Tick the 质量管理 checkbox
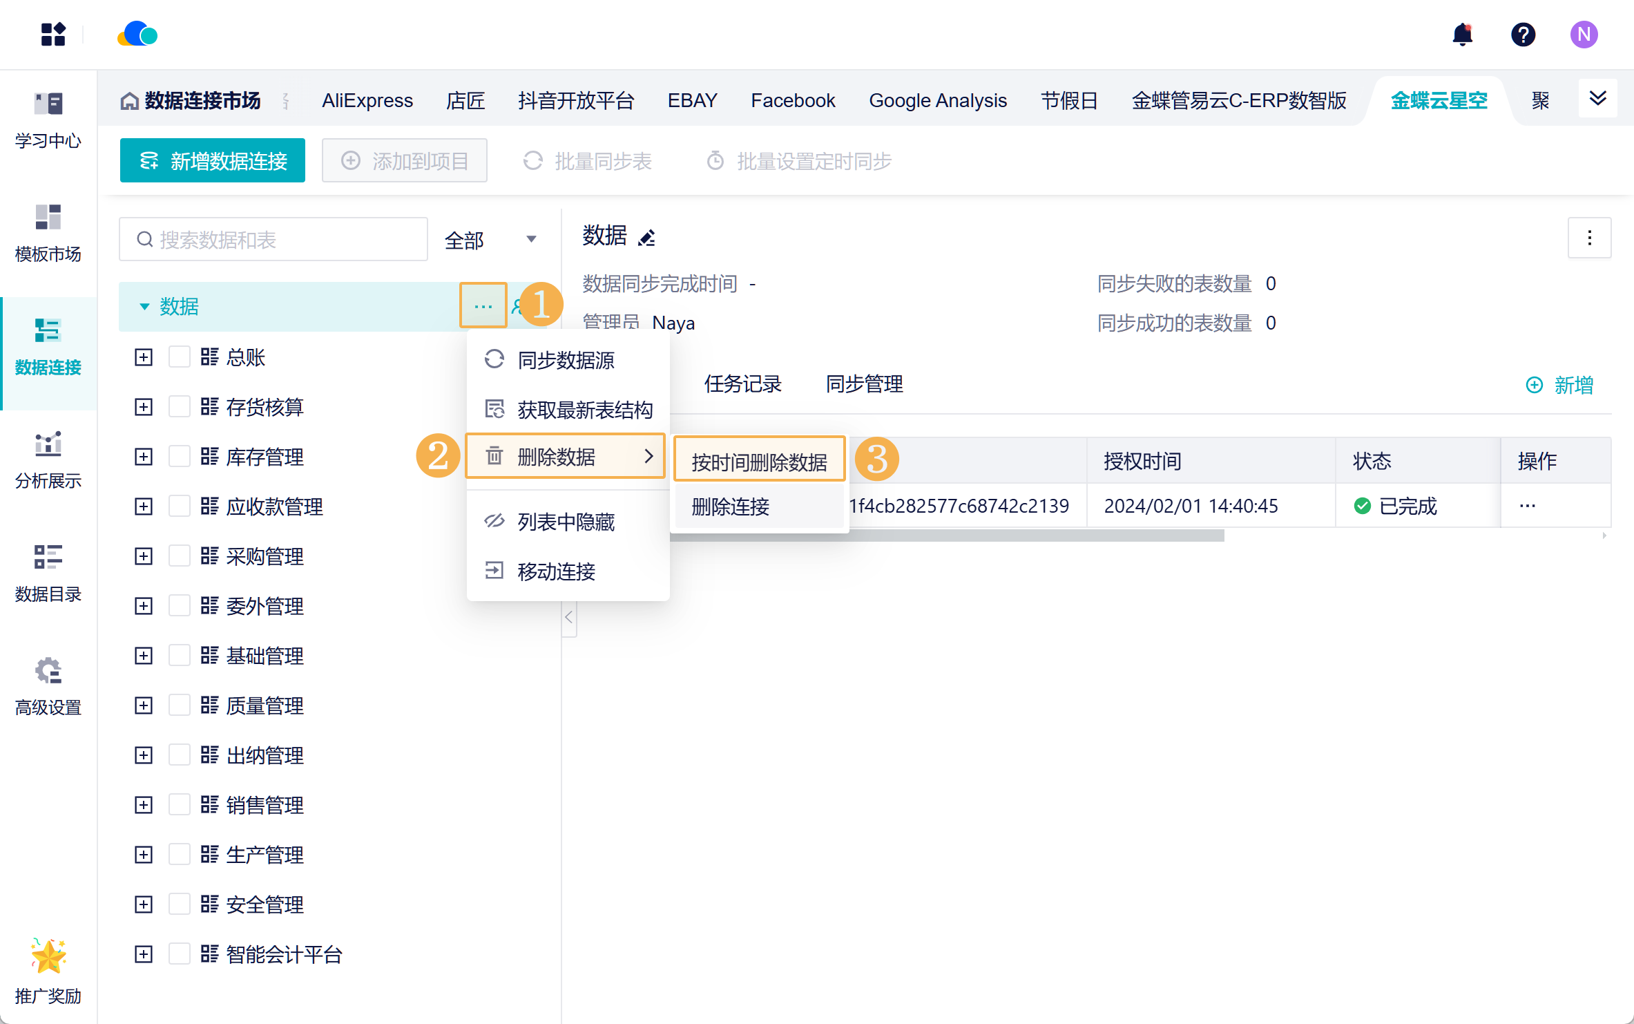Viewport: 1634px width, 1024px height. [x=180, y=705]
